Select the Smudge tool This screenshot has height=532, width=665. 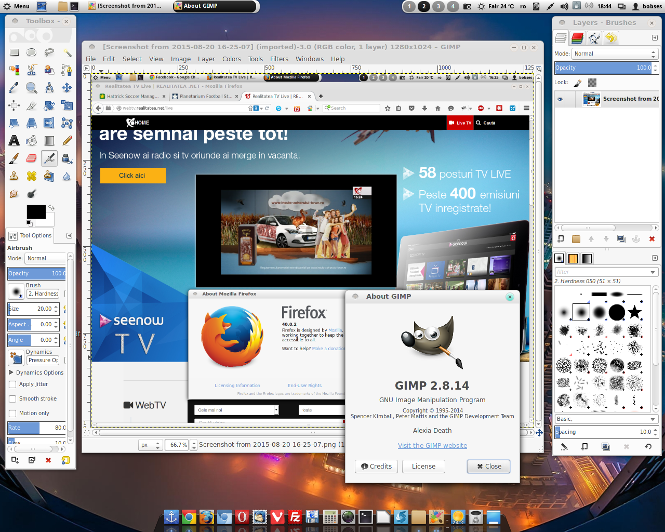(14, 194)
